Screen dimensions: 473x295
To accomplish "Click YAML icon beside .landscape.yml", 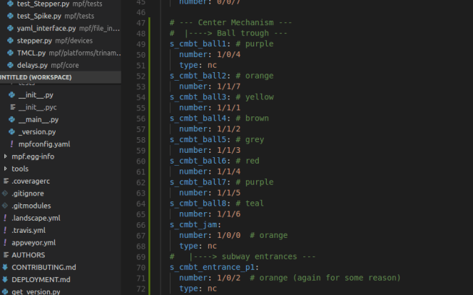I will click(x=5, y=218).
